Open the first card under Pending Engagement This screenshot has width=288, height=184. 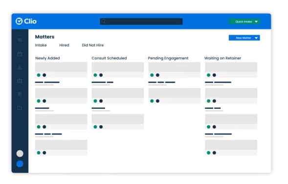[x=174, y=70]
